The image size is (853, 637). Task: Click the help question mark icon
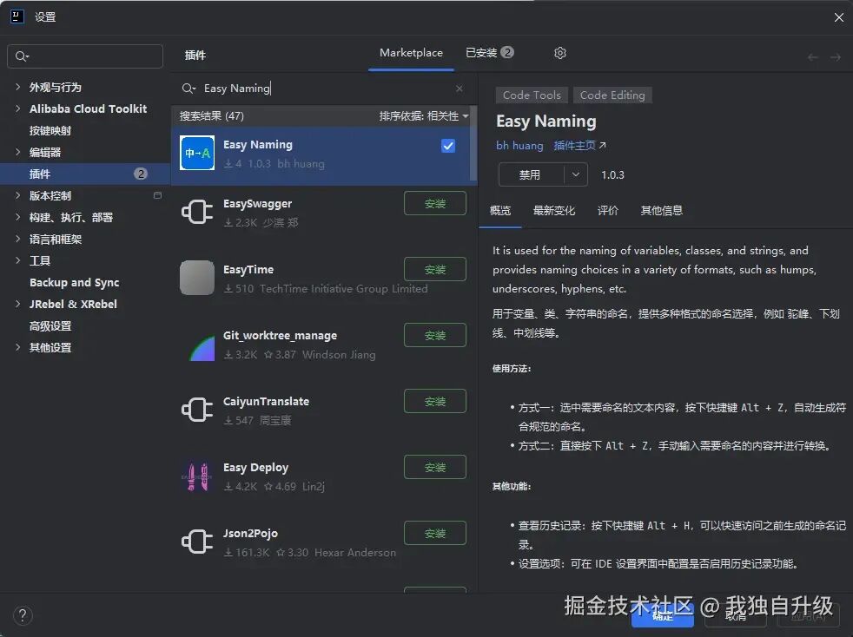(22, 615)
